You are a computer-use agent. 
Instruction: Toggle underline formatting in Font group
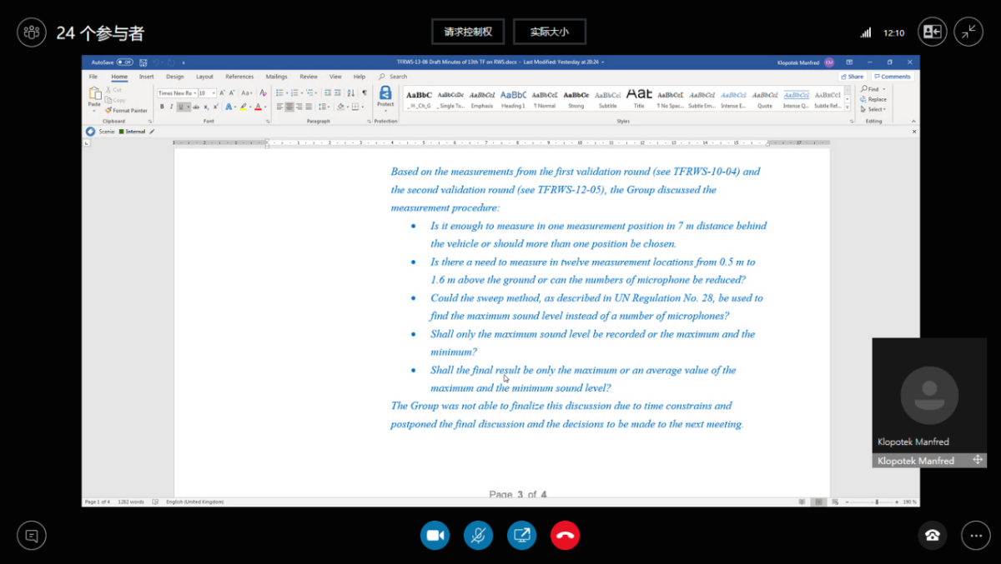click(180, 107)
